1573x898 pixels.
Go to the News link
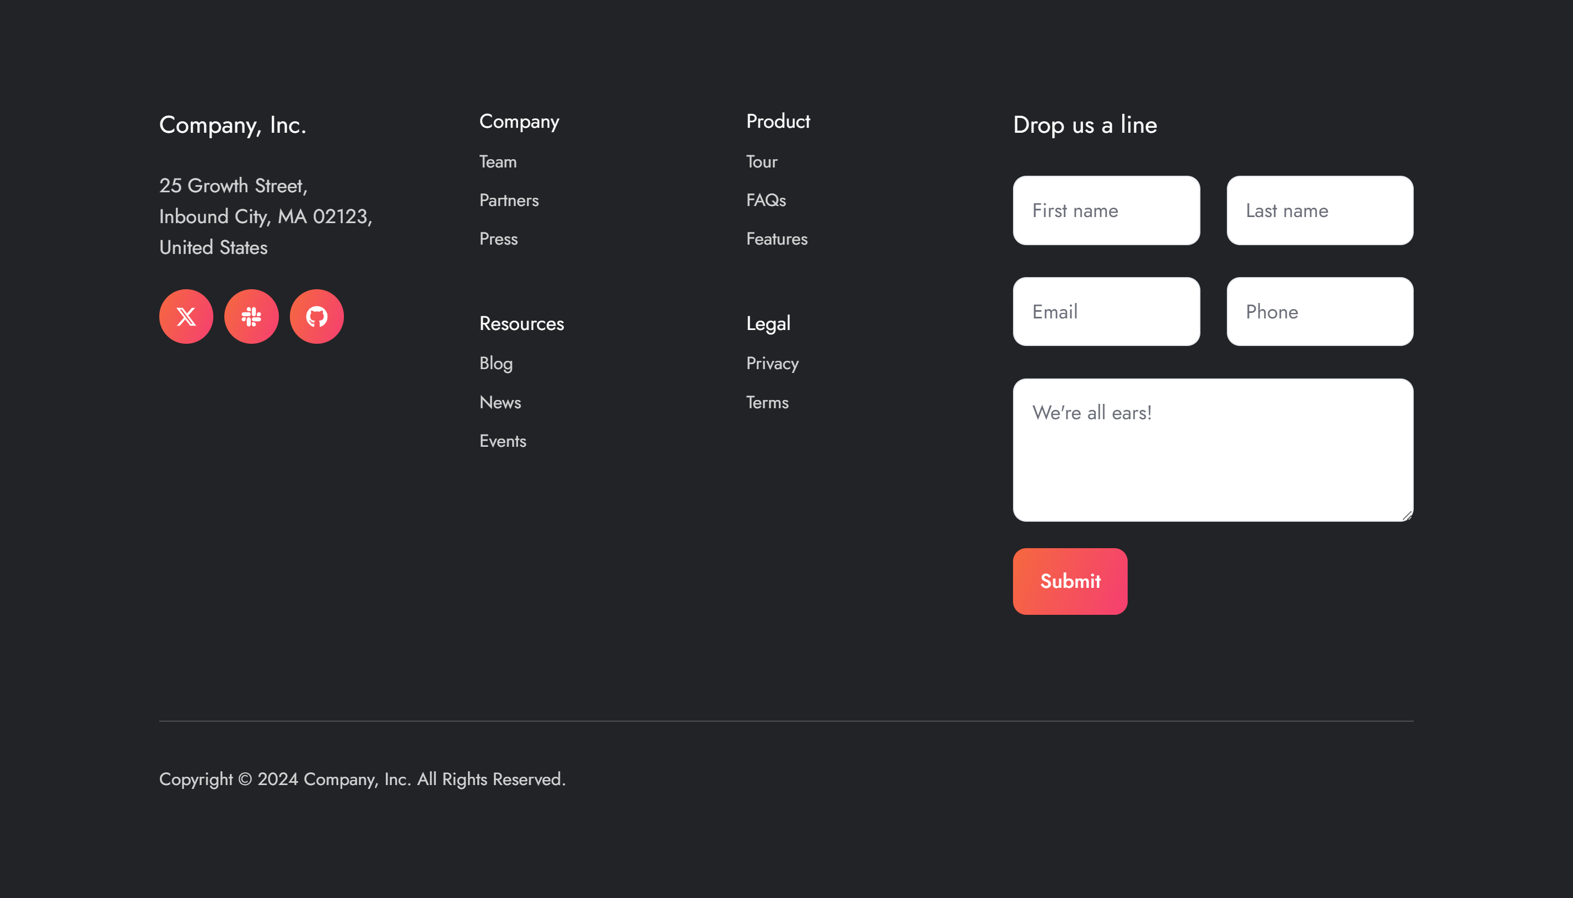tap(500, 402)
